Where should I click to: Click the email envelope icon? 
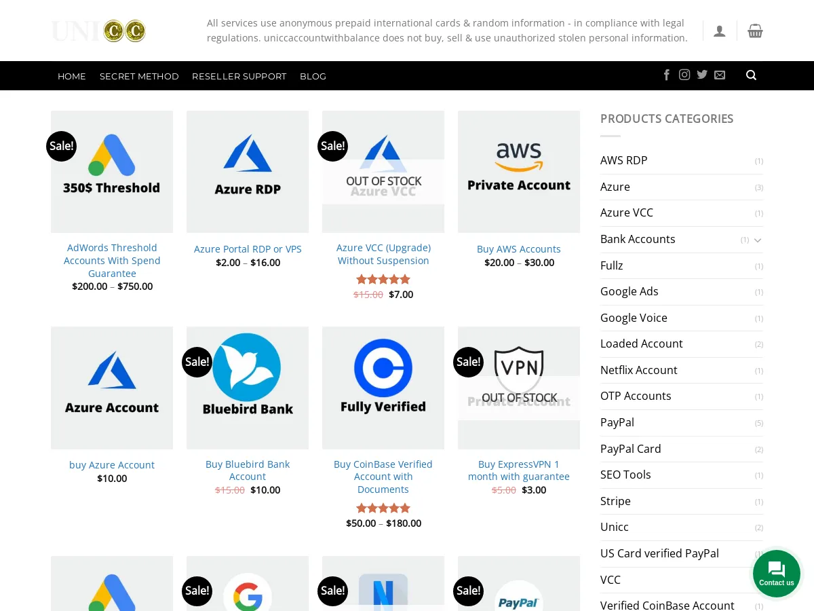click(x=720, y=75)
